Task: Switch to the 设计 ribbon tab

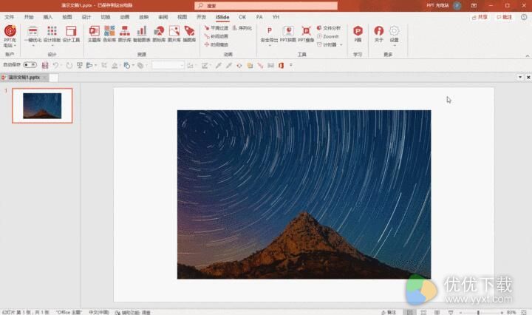Action: [86, 17]
